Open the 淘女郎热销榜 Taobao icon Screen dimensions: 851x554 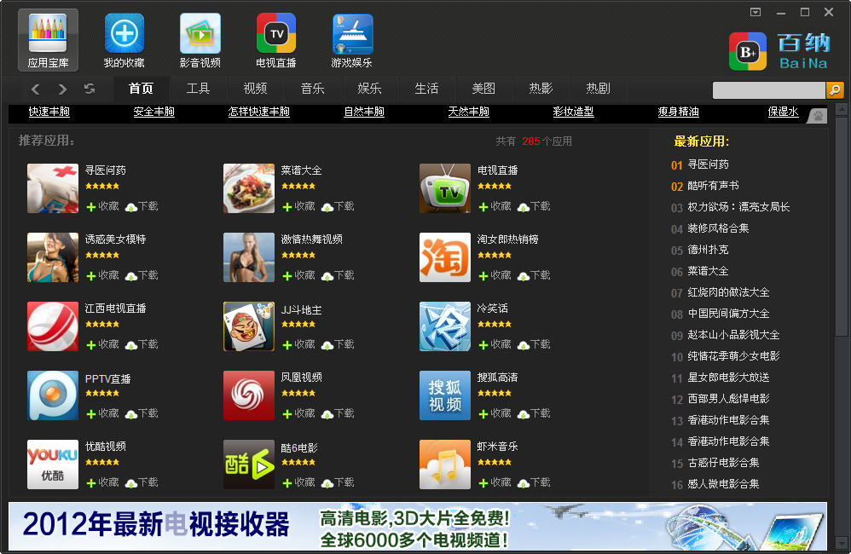coord(445,257)
